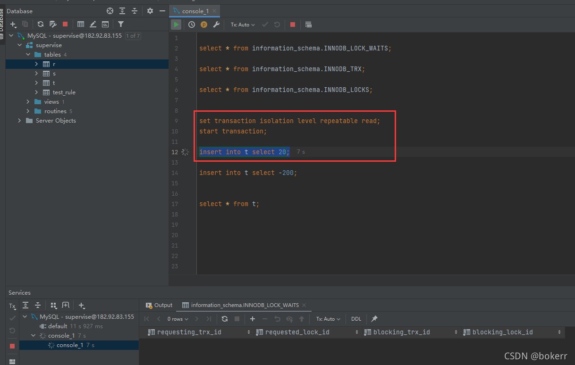Collapse all in Services toolbar
This screenshot has height=365, width=575.
[38, 306]
